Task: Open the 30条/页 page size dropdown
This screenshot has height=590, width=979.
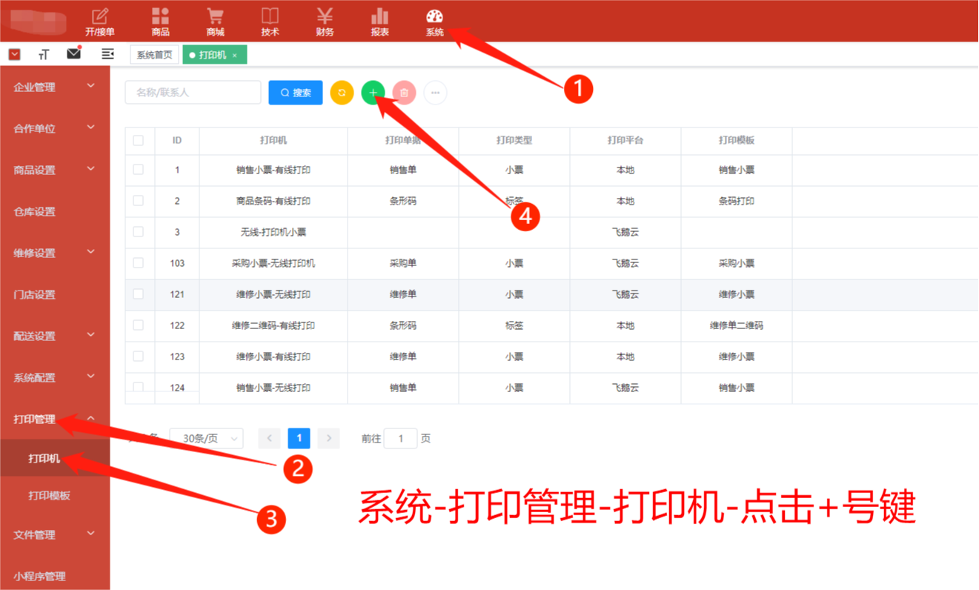Action: point(206,439)
